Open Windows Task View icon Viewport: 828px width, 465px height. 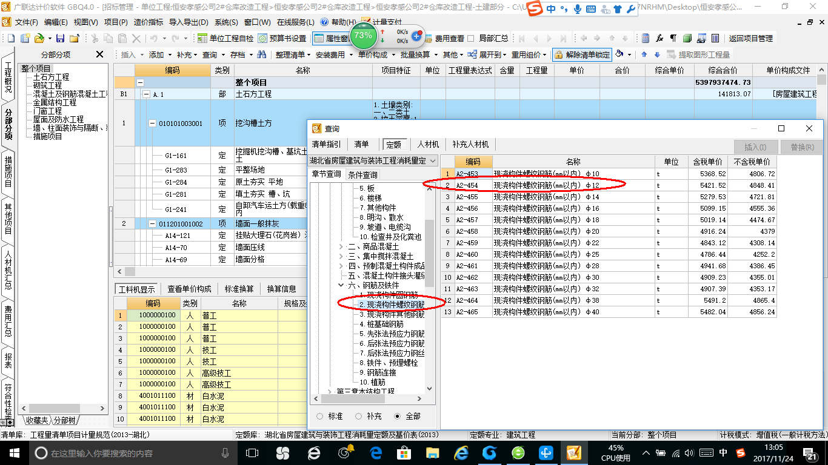[x=252, y=452]
